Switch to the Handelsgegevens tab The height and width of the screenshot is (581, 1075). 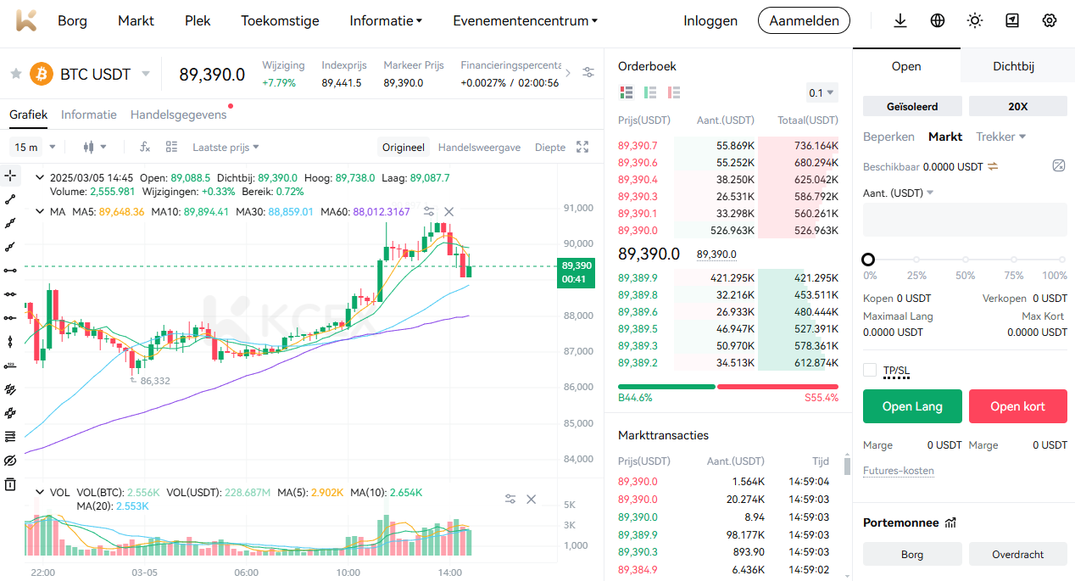(x=178, y=115)
